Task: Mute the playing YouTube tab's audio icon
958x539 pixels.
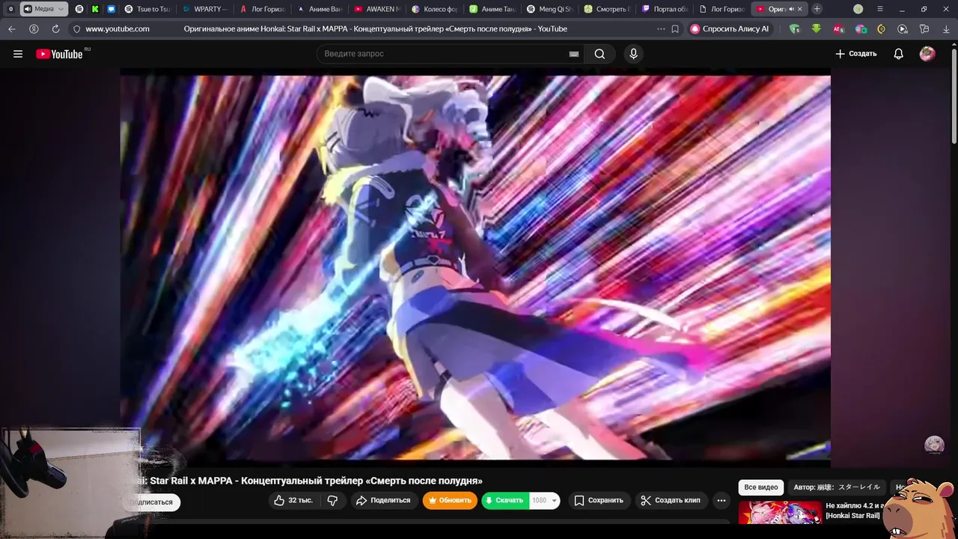Action: tap(791, 9)
